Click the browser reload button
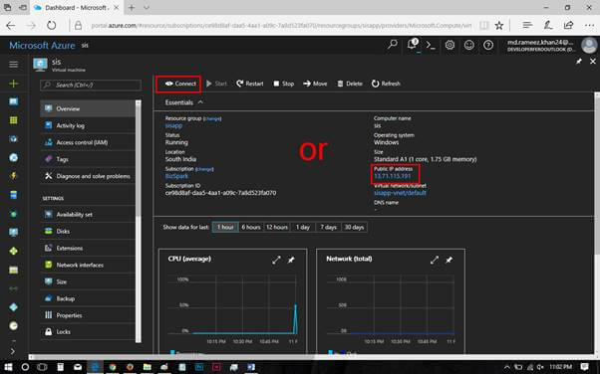Image resolution: width=600 pixels, height=374 pixels. click(x=51, y=26)
